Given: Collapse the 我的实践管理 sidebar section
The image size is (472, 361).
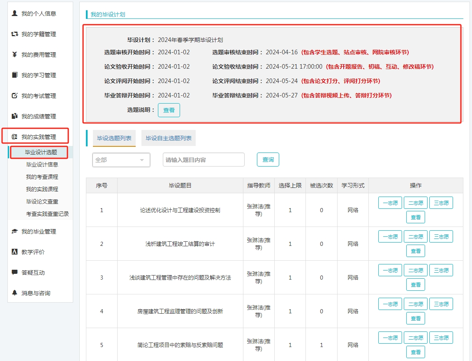Looking at the screenshot, I should pos(39,137).
